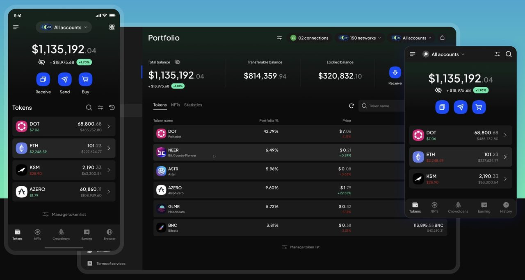Open the transaction History clock icon above the token list
Image resolution: width=525 pixels, height=280 pixels.
tap(112, 107)
